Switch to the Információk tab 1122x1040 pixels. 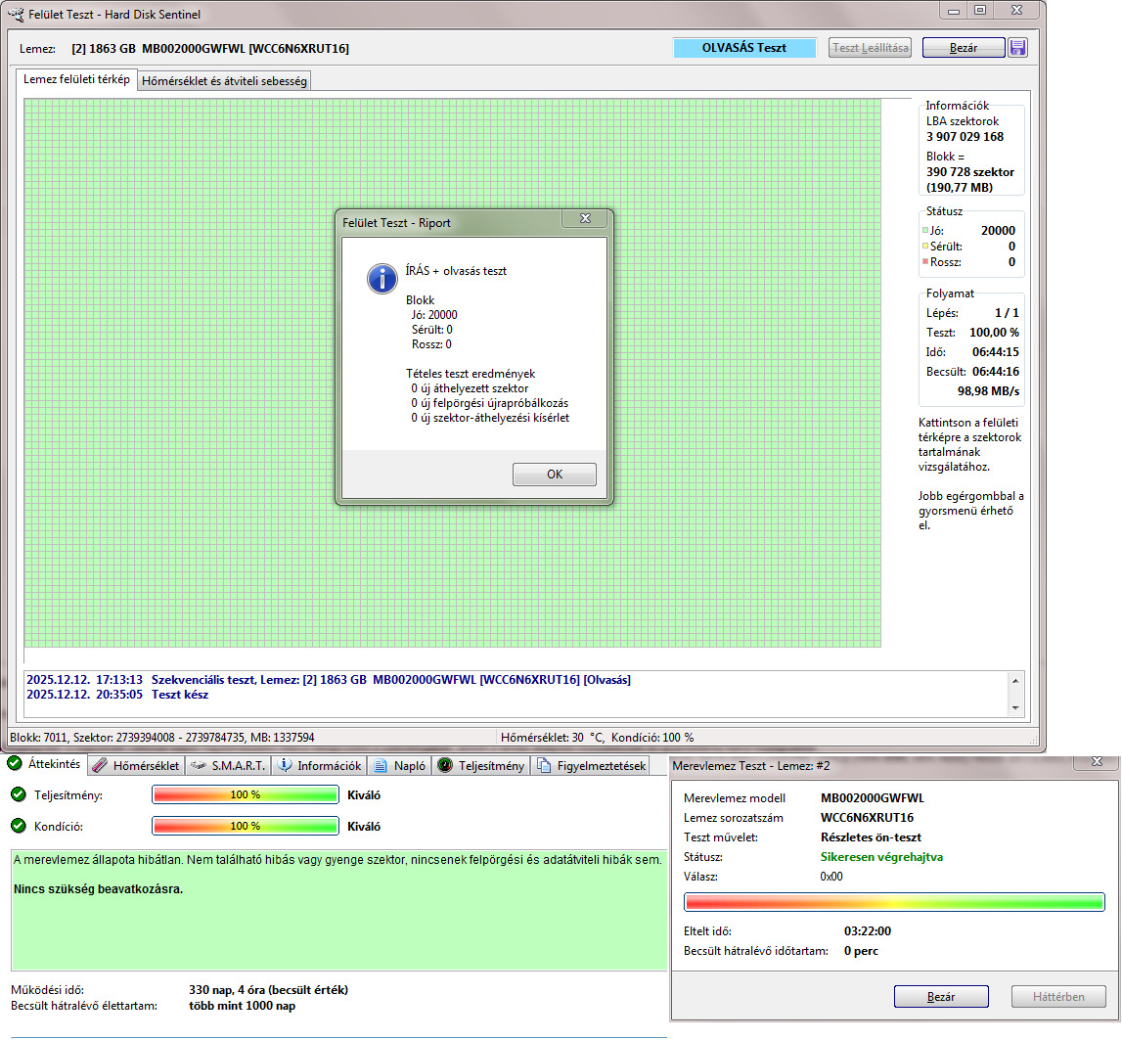tap(320, 765)
